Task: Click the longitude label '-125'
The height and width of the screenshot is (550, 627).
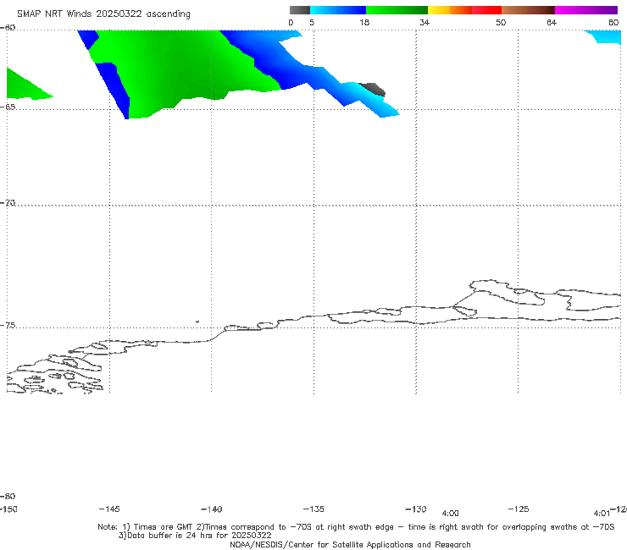Action: [519, 509]
